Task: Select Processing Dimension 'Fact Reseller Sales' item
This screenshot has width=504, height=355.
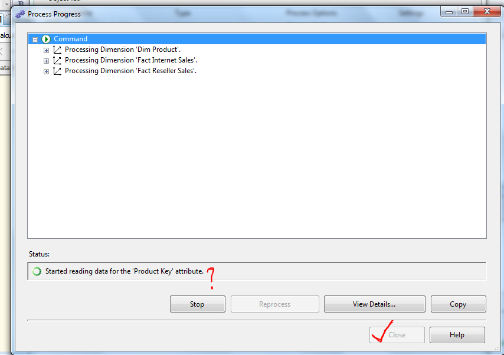Action: pos(130,71)
